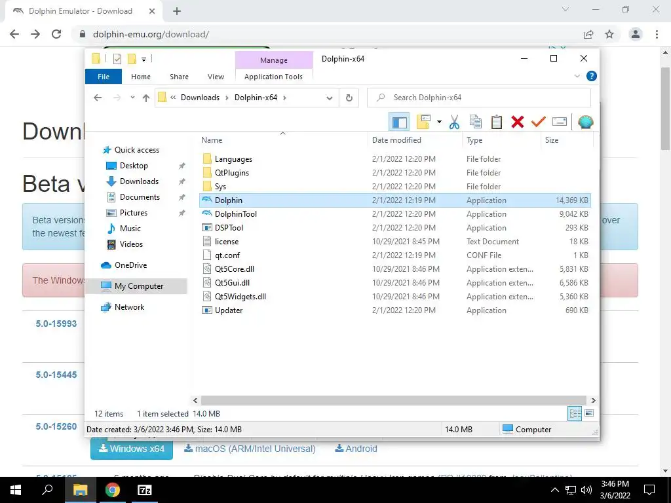
Task: Open the View ribbon tab
Action: pos(216,77)
